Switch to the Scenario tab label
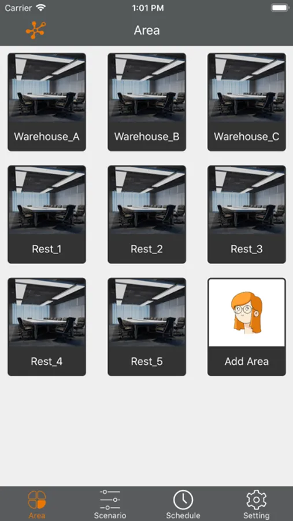The width and height of the screenshot is (293, 521). click(x=110, y=516)
